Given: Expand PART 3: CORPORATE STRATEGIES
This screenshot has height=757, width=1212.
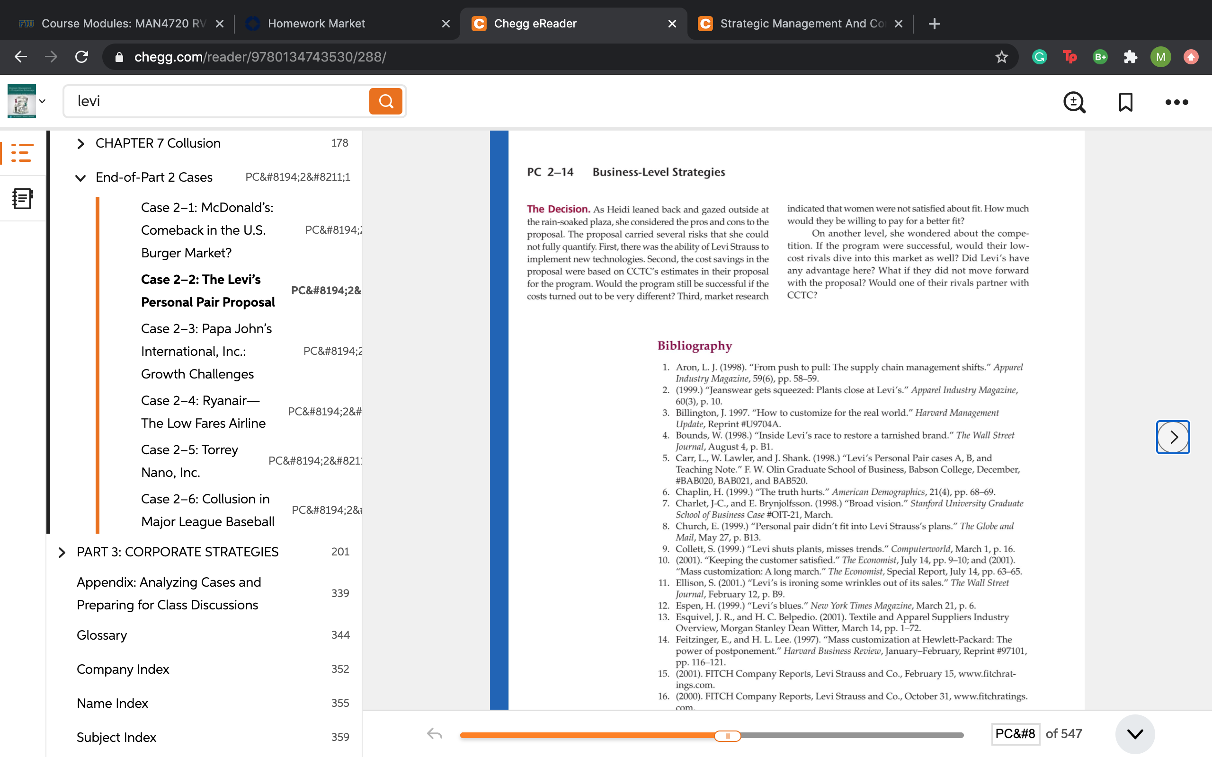Looking at the screenshot, I should [62, 552].
